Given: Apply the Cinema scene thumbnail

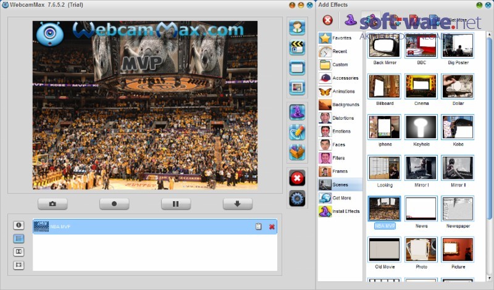Looking at the screenshot, I should click(421, 86).
